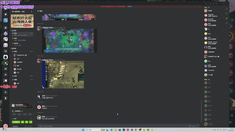The image size is (235, 132).
Task: Select the server labeled 小
Action: tap(6, 75)
